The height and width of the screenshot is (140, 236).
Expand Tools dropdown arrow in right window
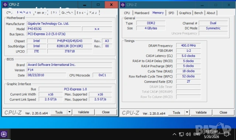click(187, 112)
